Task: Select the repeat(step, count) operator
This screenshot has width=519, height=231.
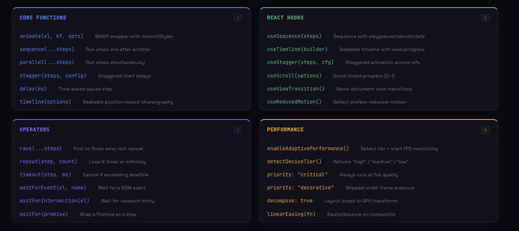Action: [48, 162]
